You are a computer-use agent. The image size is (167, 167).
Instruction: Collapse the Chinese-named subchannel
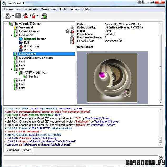pyautogui.click(x=16, y=73)
